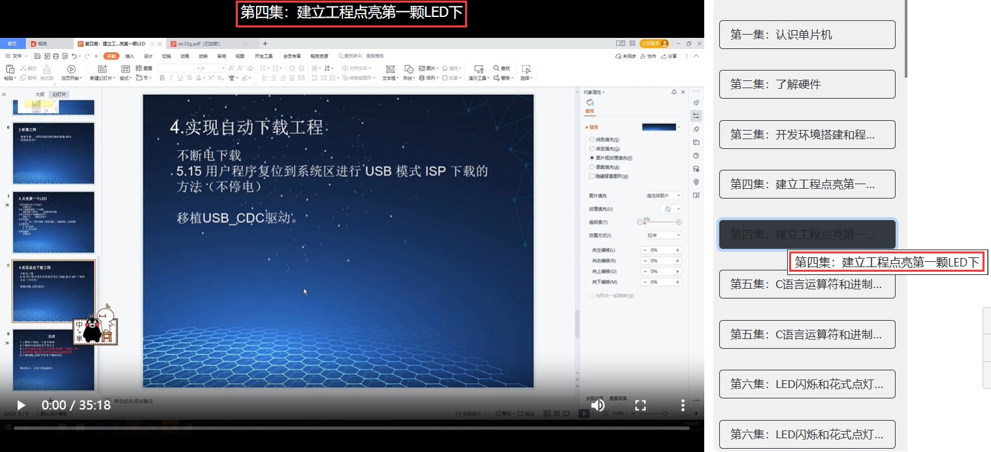Click the Save icon in WPS quick toolbar
This screenshot has width=991, height=452.
[37, 56]
